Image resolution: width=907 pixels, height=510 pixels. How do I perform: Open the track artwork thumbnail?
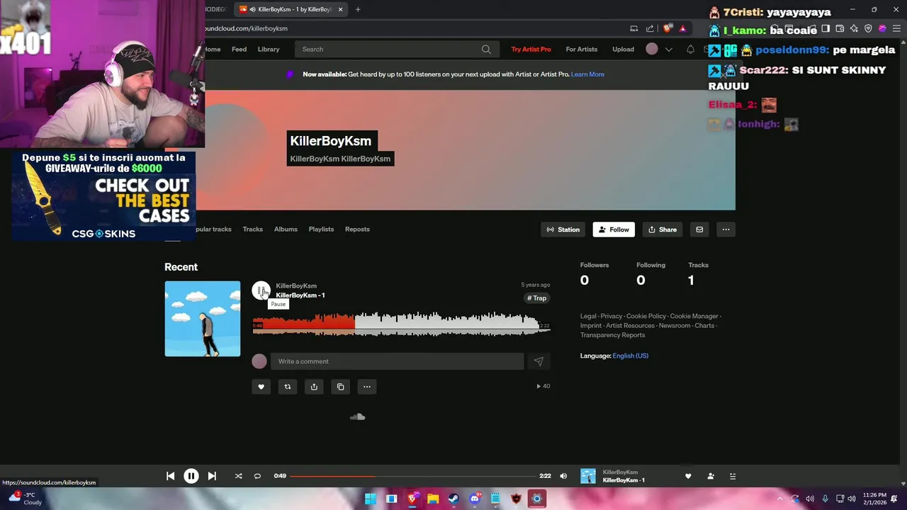point(203,319)
